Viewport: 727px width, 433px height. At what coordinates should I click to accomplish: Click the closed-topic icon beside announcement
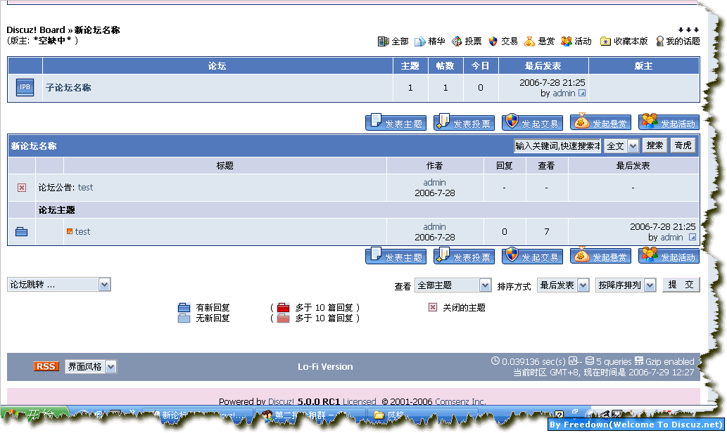pos(21,188)
